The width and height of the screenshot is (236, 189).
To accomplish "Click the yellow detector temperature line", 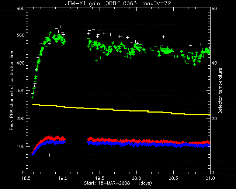I will coord(121,110).
